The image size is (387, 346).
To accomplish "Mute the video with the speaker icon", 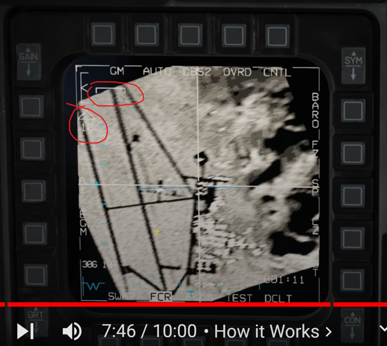I will coord(72,331).
